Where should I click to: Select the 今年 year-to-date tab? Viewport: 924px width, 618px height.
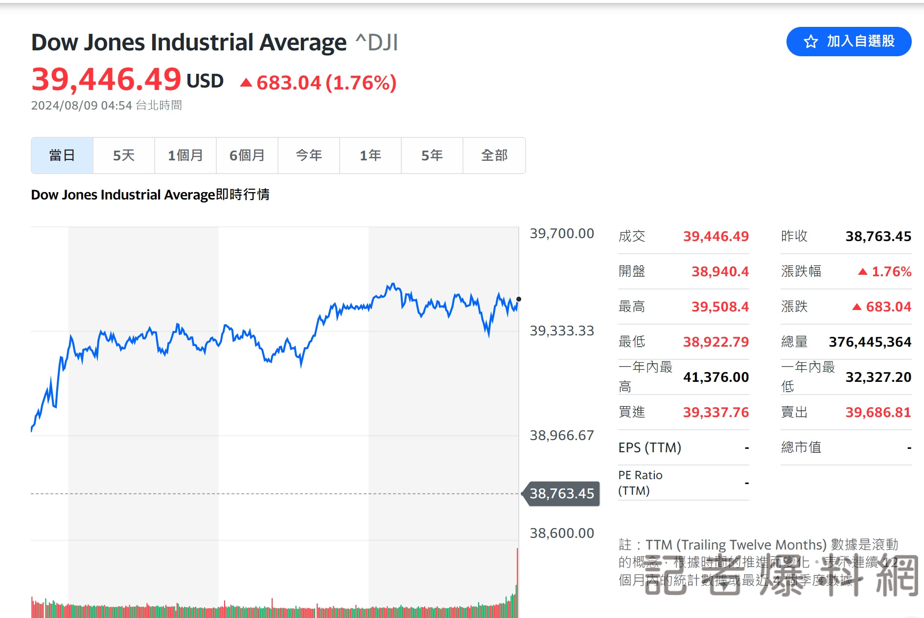[x=309, y=155]
